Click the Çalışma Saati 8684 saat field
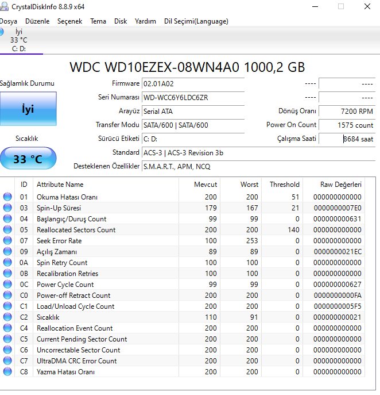This screenshot has width=380, height=395. tap(347, 139)
